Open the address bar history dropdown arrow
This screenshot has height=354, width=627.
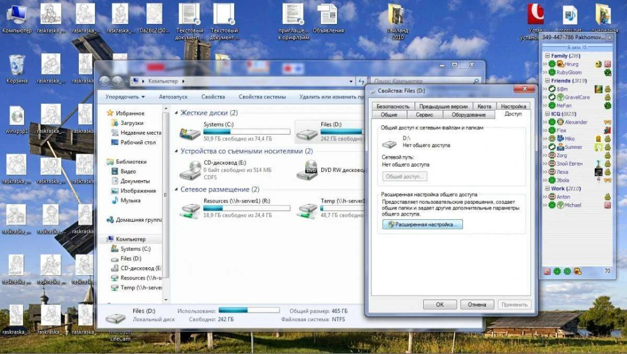tap(352, 81)
